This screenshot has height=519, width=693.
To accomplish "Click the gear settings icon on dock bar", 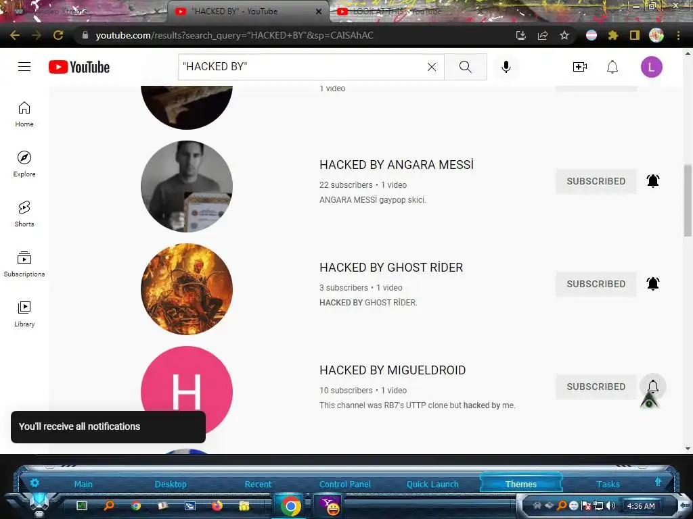I will [35, 483].
